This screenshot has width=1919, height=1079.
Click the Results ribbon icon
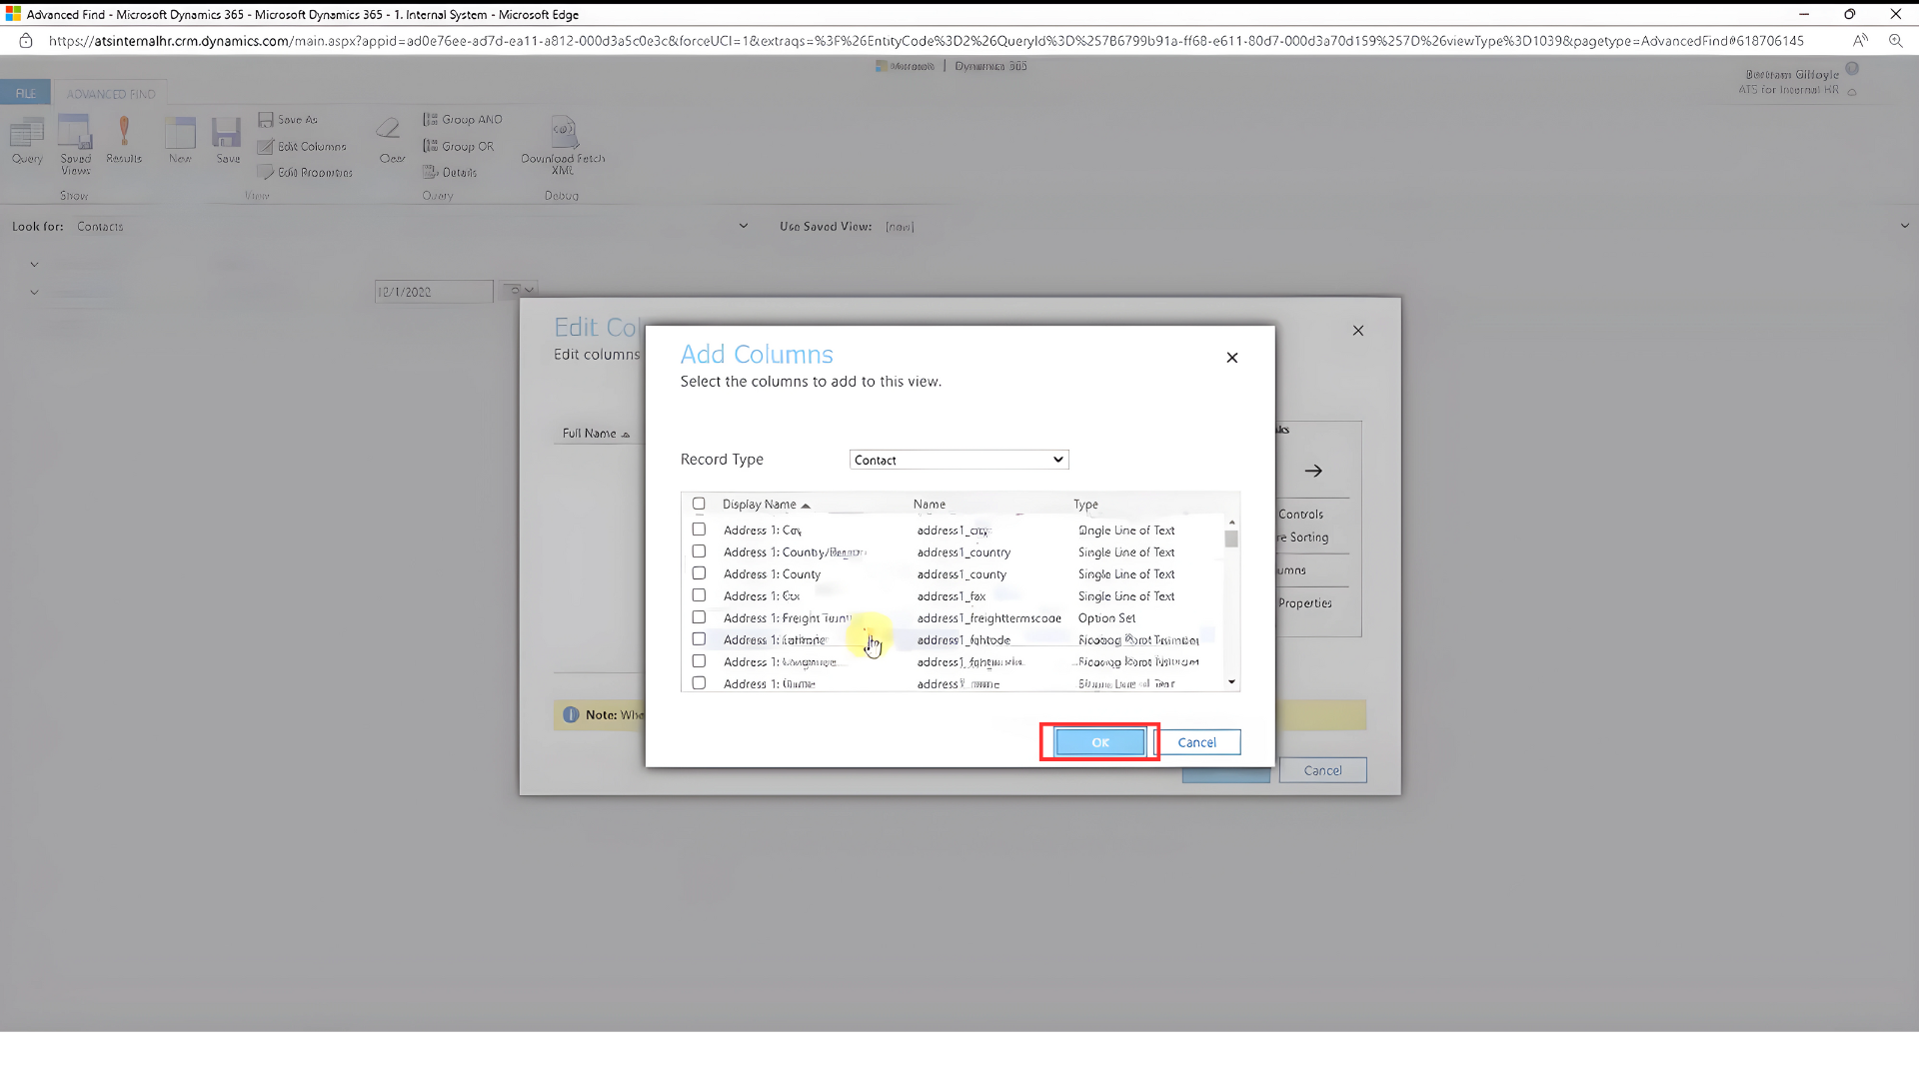click(124, 141)
